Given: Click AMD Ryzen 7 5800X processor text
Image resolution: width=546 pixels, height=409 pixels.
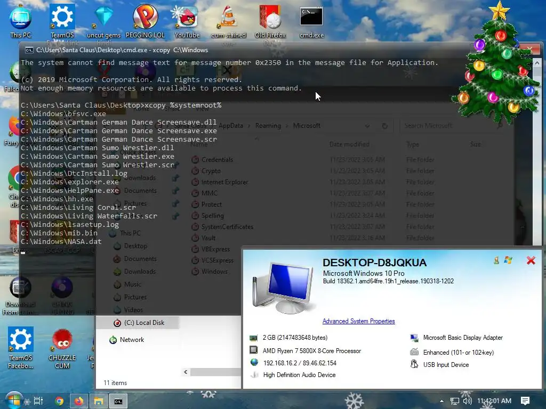Looking at the screenshot, I should (311, 351).
